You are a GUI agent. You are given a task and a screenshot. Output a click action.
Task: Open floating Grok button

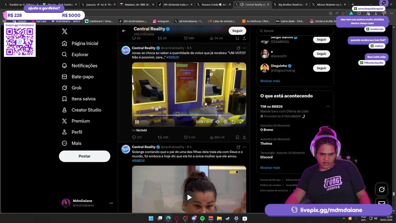[382, 190]
